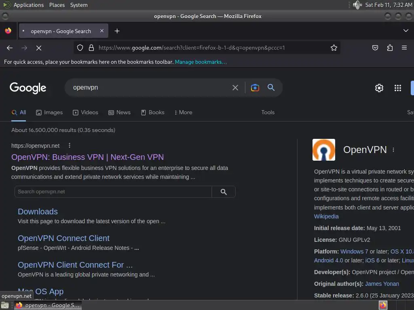This screenshot has width=414, height=310.
Task: Open the System menu
Action: [79, 5]
